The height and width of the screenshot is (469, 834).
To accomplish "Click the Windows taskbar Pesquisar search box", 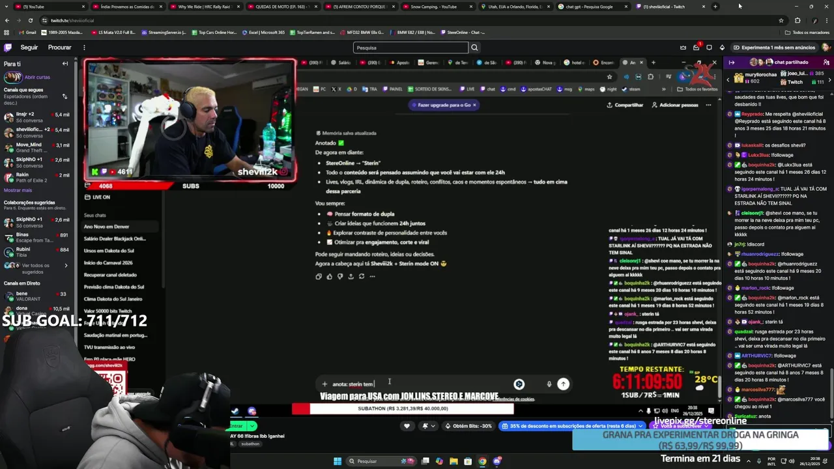I will [381, 461].
